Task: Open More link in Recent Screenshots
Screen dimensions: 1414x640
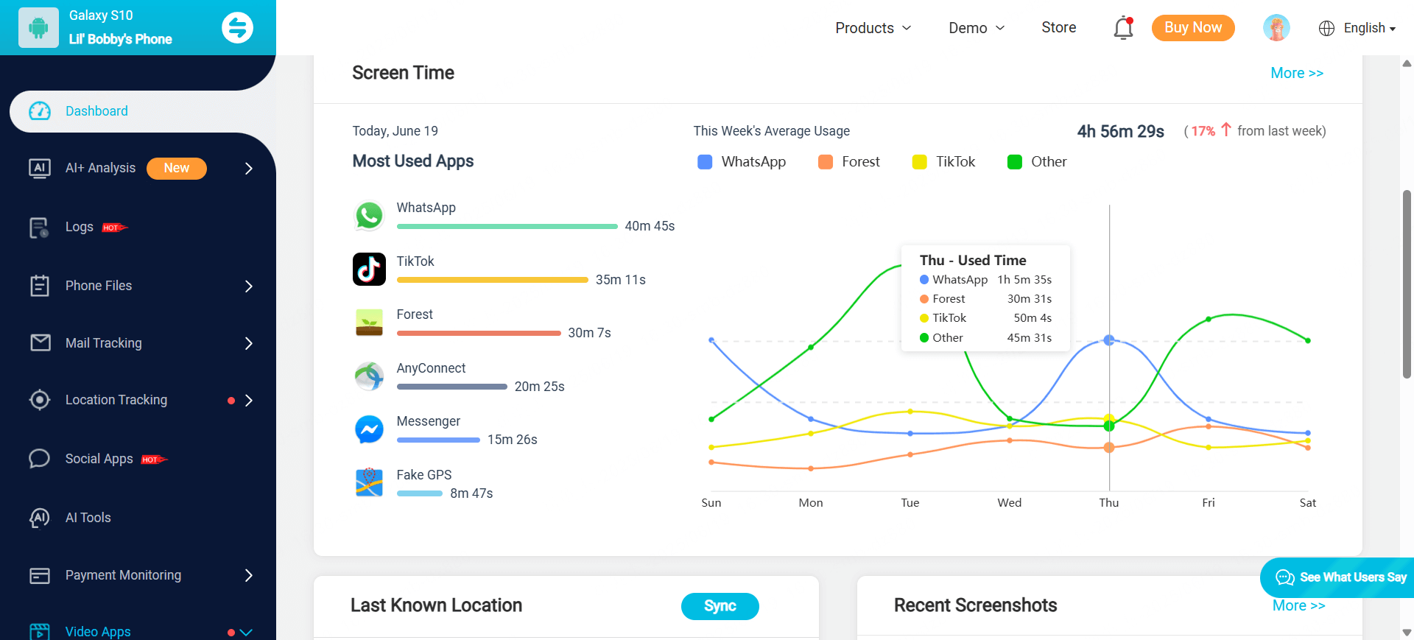Action: tap(1299, 605)
